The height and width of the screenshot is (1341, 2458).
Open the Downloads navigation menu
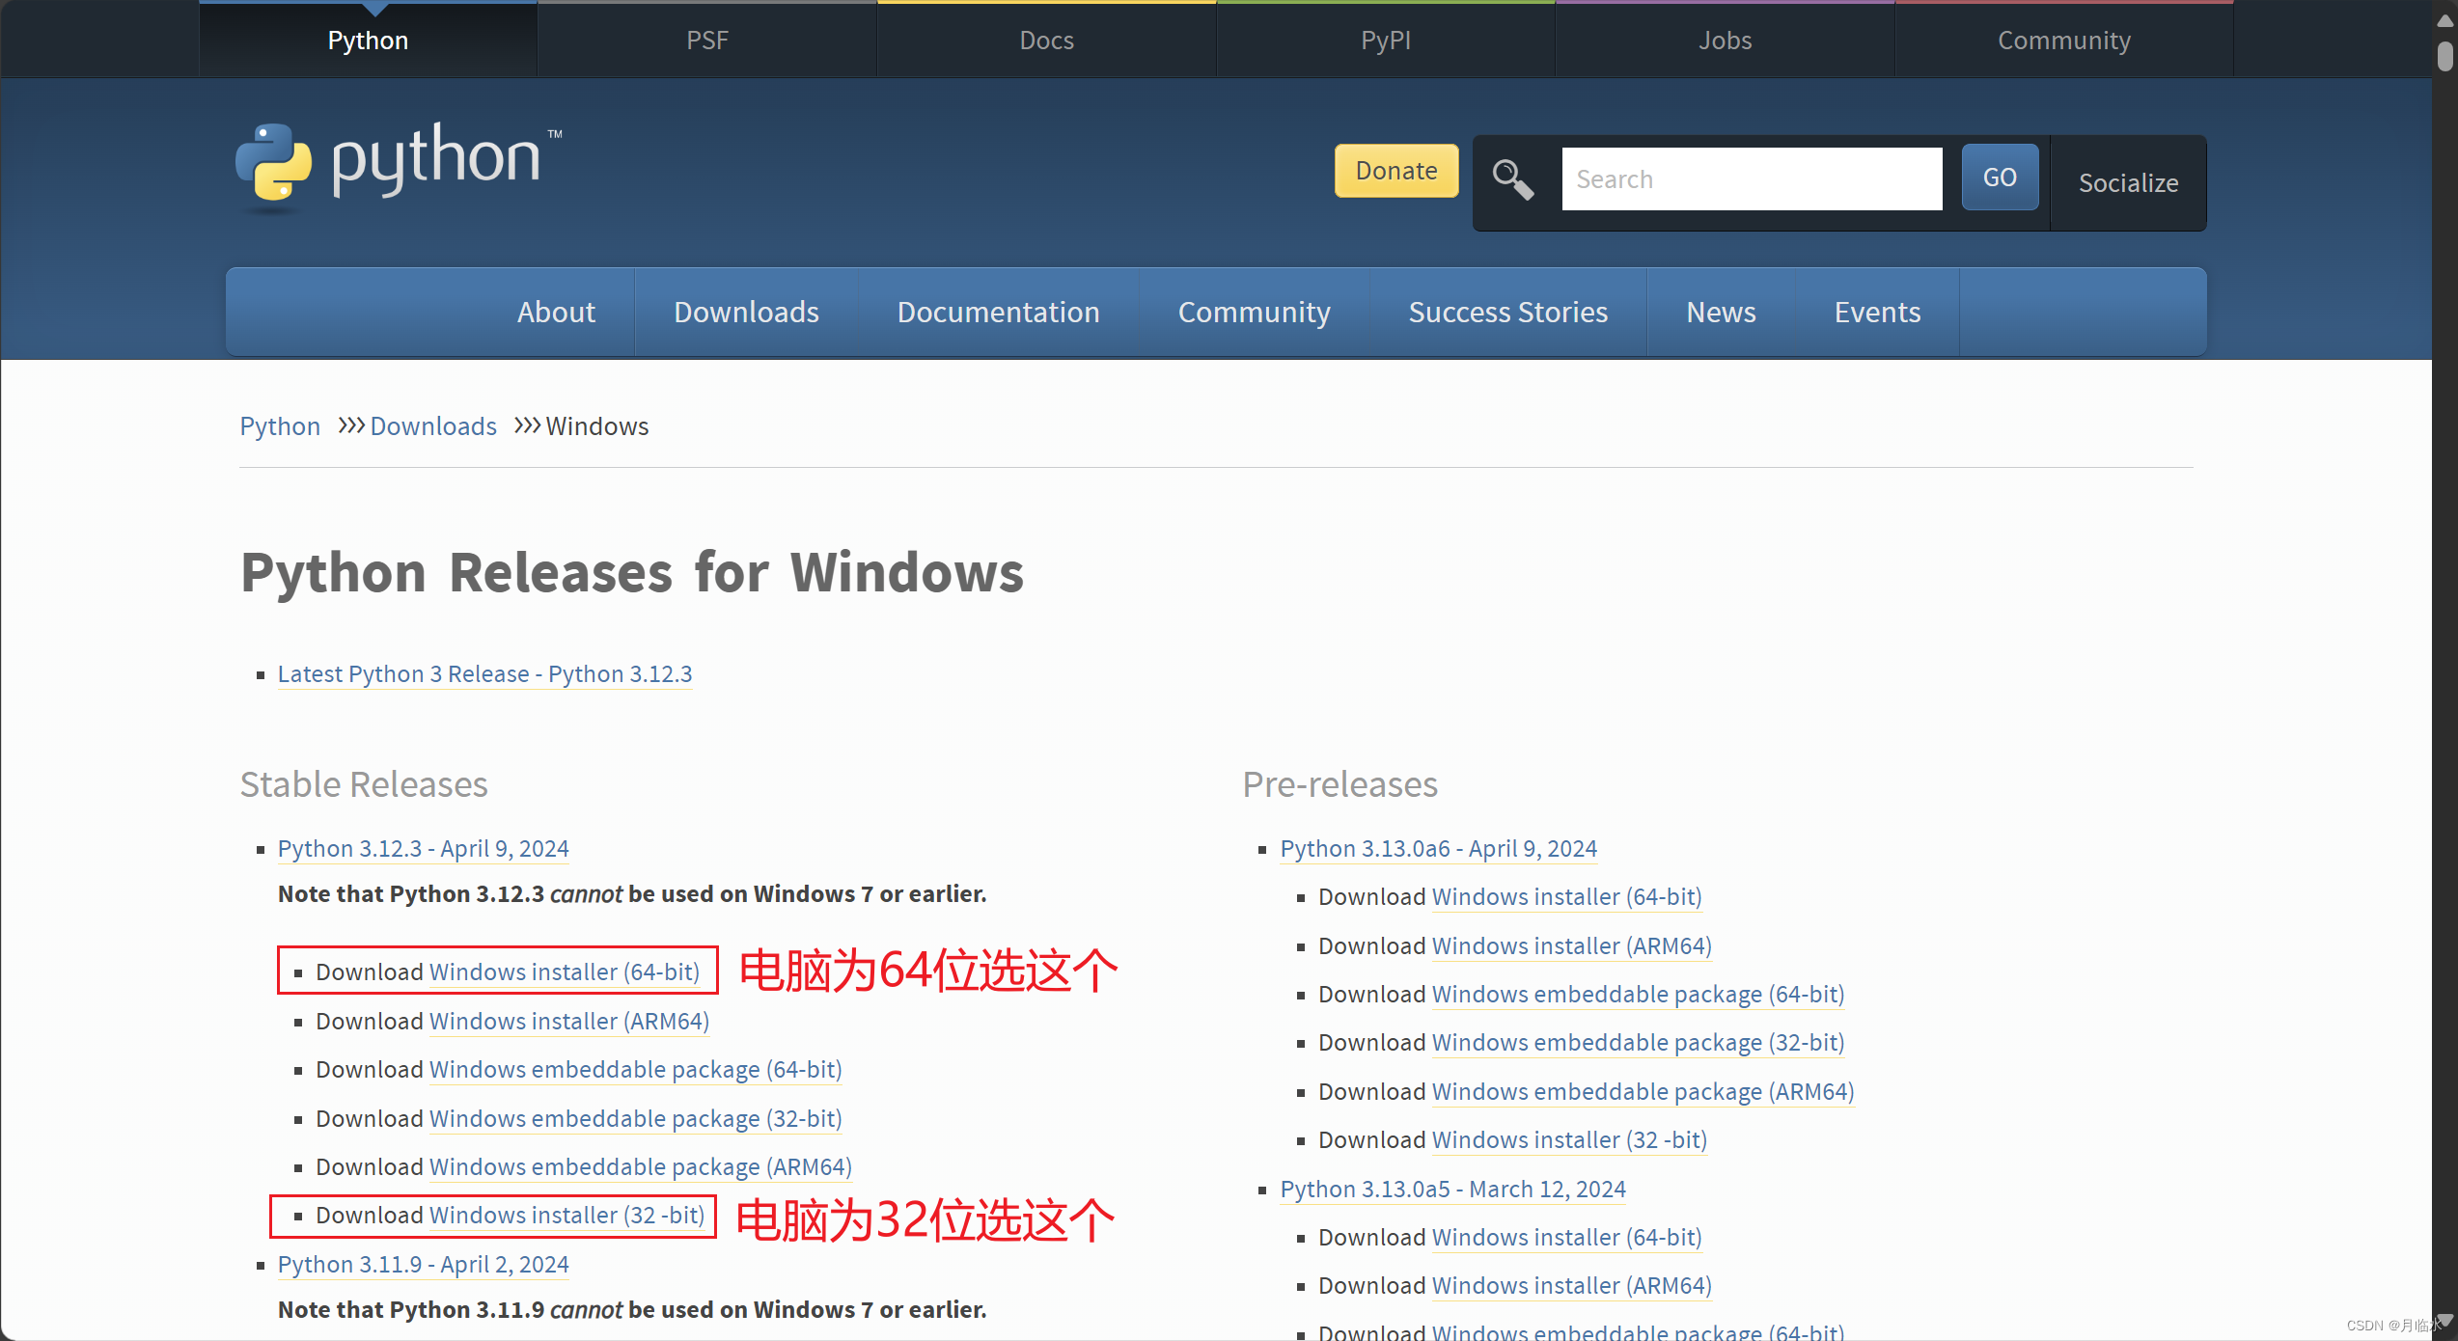(746, 312)
